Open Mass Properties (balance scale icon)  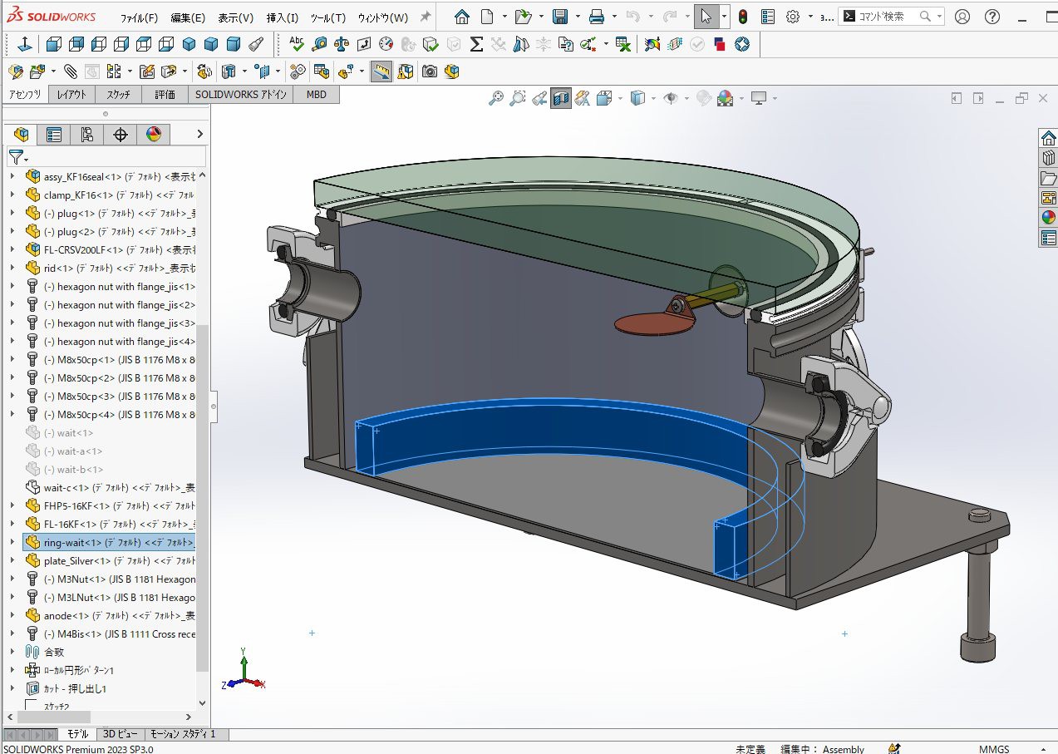tap(342, 44)
